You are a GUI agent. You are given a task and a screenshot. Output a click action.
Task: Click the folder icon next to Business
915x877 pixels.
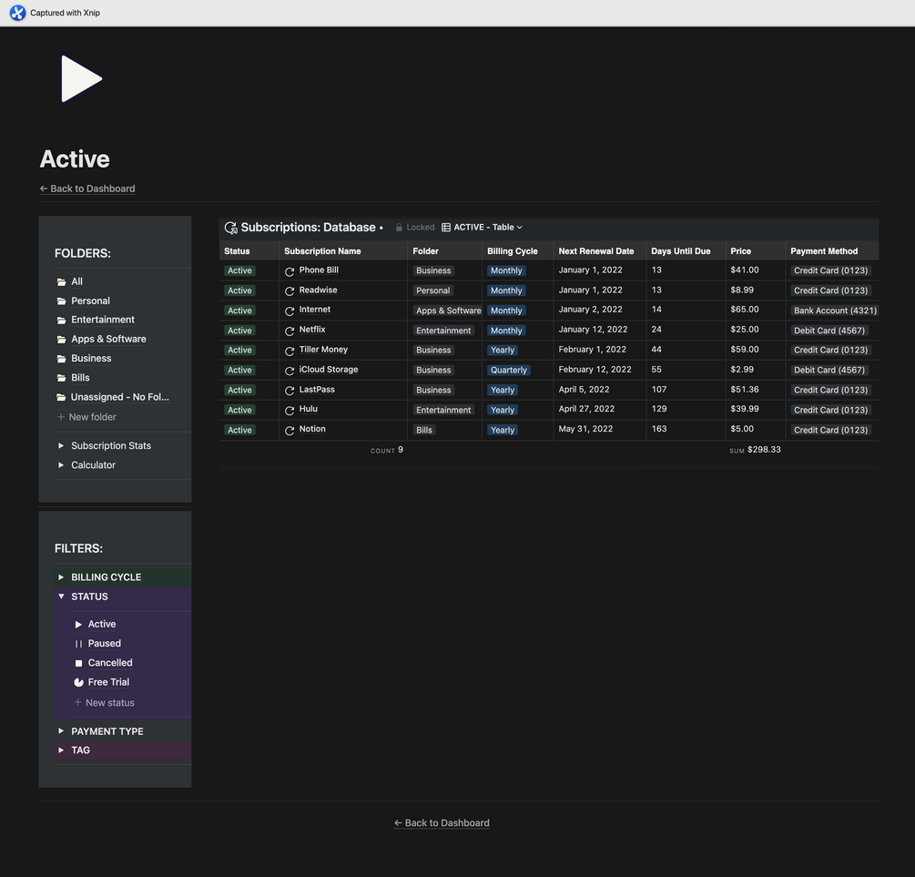pyautogui.click(x=61, y=359)
